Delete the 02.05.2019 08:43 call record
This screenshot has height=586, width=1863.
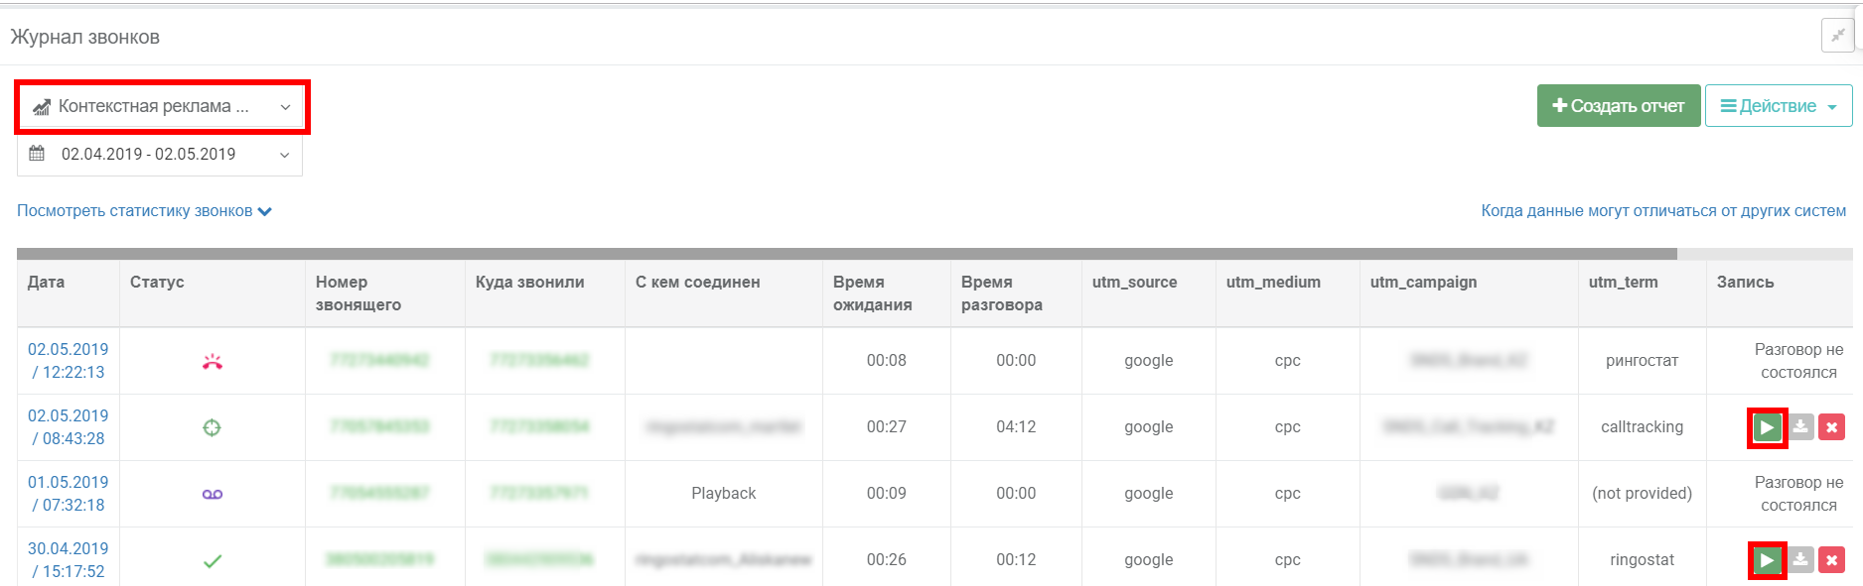[1832, 426]
